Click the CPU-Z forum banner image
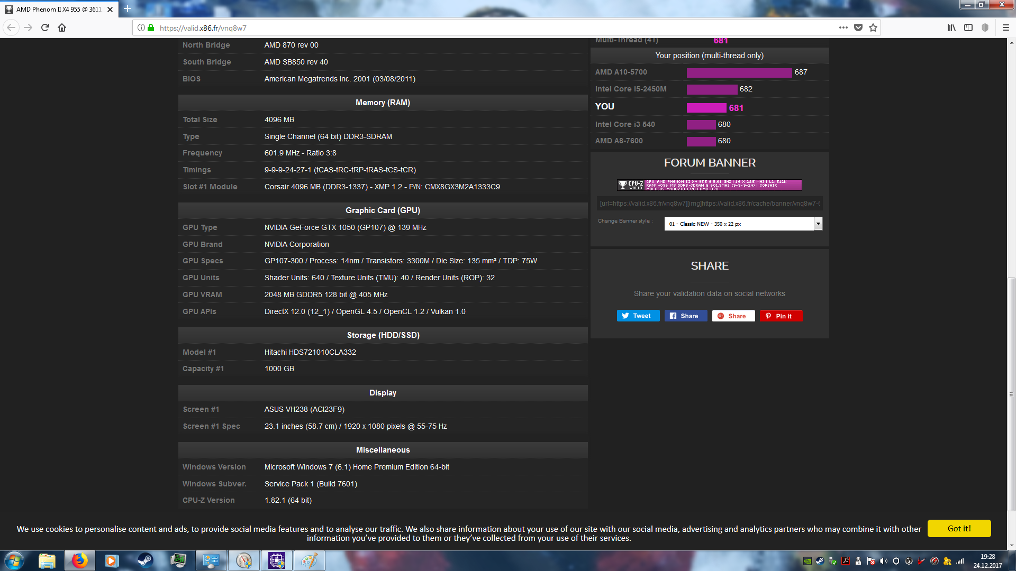The height and width of the screenshot is (571, 1016). coord(709,185)
